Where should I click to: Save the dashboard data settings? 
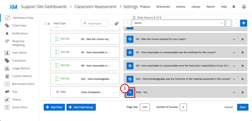[x=243, y=107]
